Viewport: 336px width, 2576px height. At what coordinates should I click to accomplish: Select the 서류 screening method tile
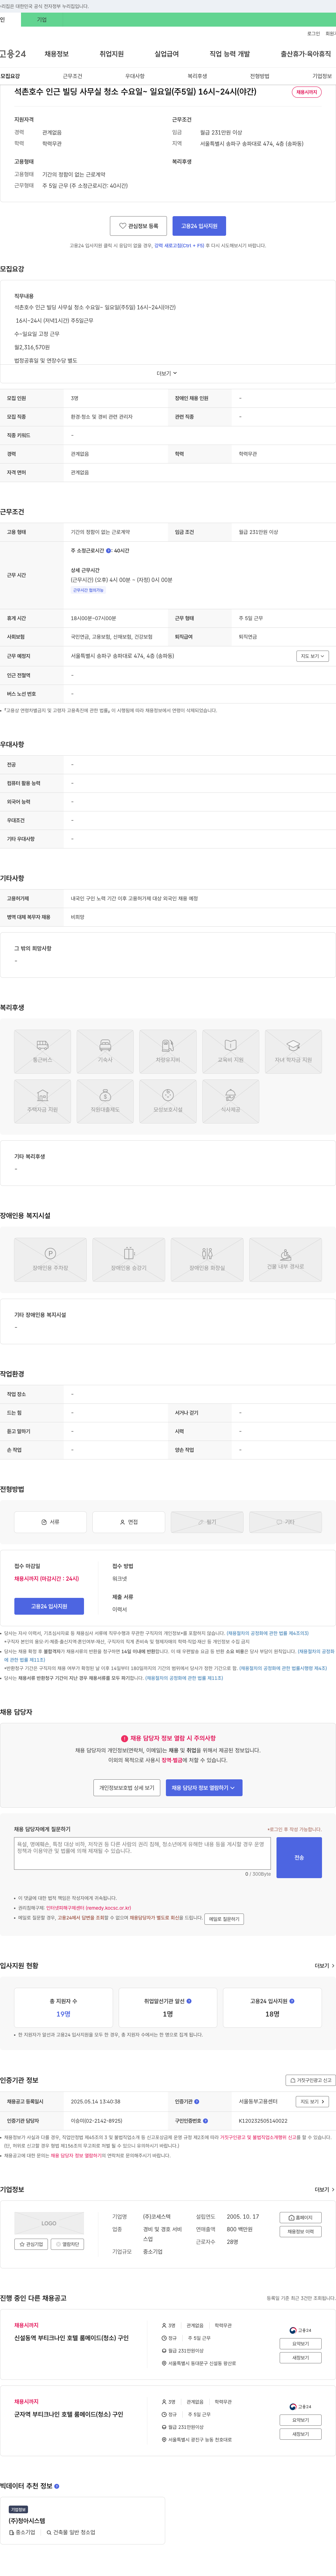coord(50,1522)
